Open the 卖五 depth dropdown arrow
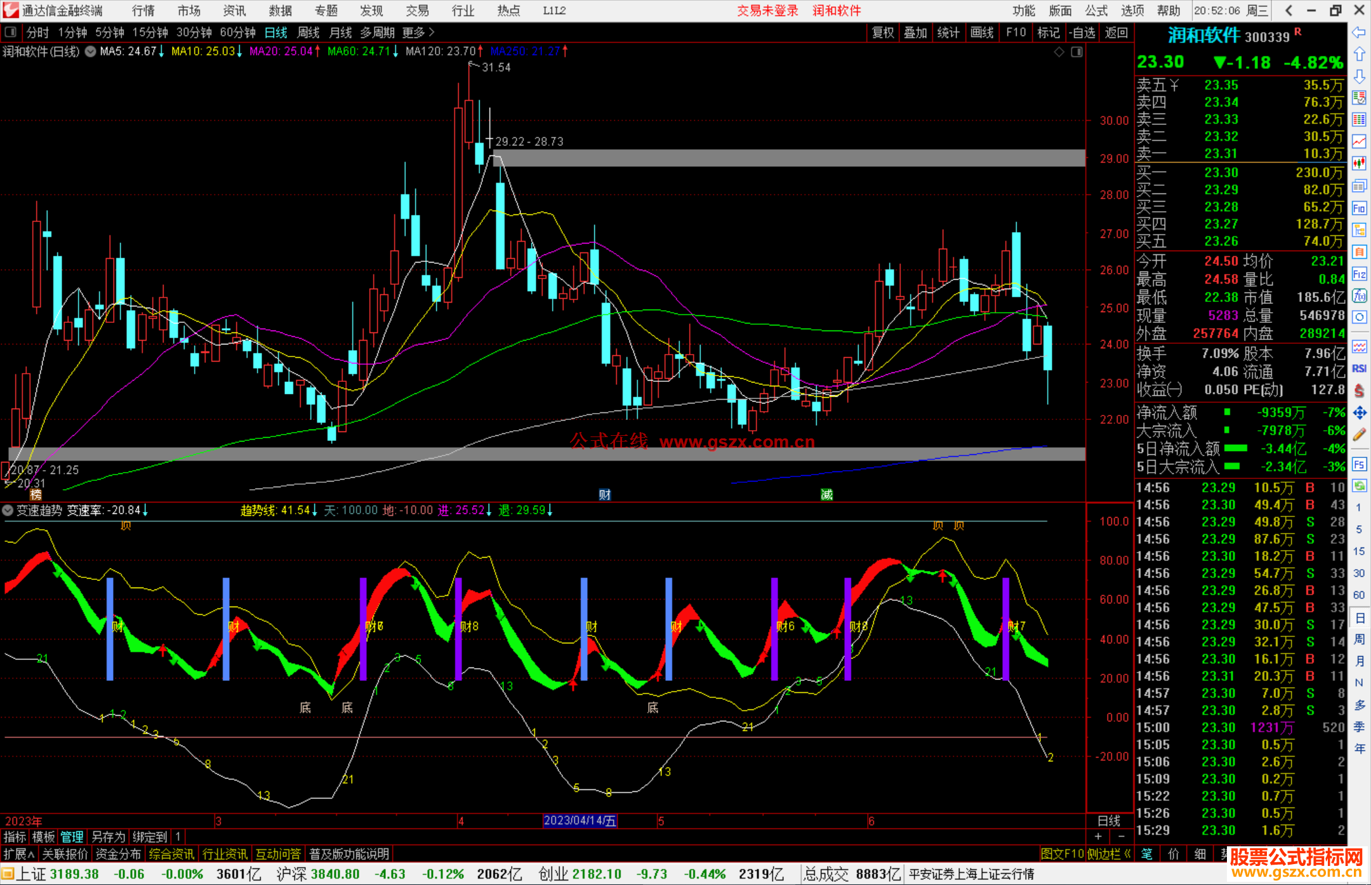 [x=1174, y=86]
